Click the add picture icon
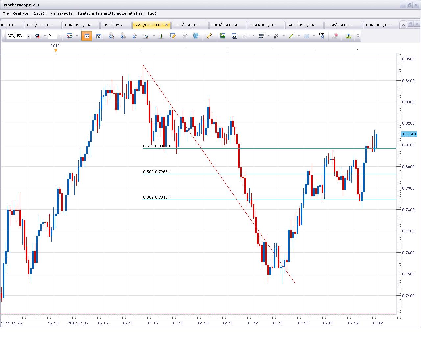421x337 pixels. [223, 36]
